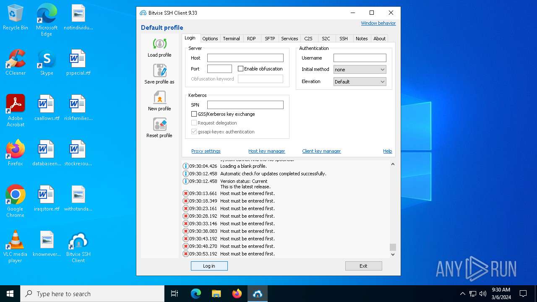Image resolution: width=537 pixels, height=302 pixels.
Task: Open the About tab
Action: pos(379,39)
